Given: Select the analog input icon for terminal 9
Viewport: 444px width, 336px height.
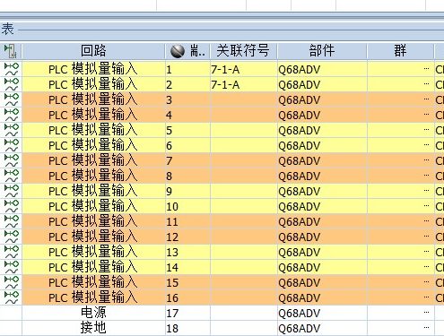Looking at the screenshot, I should pyautogui.click(x=12, y=191).
